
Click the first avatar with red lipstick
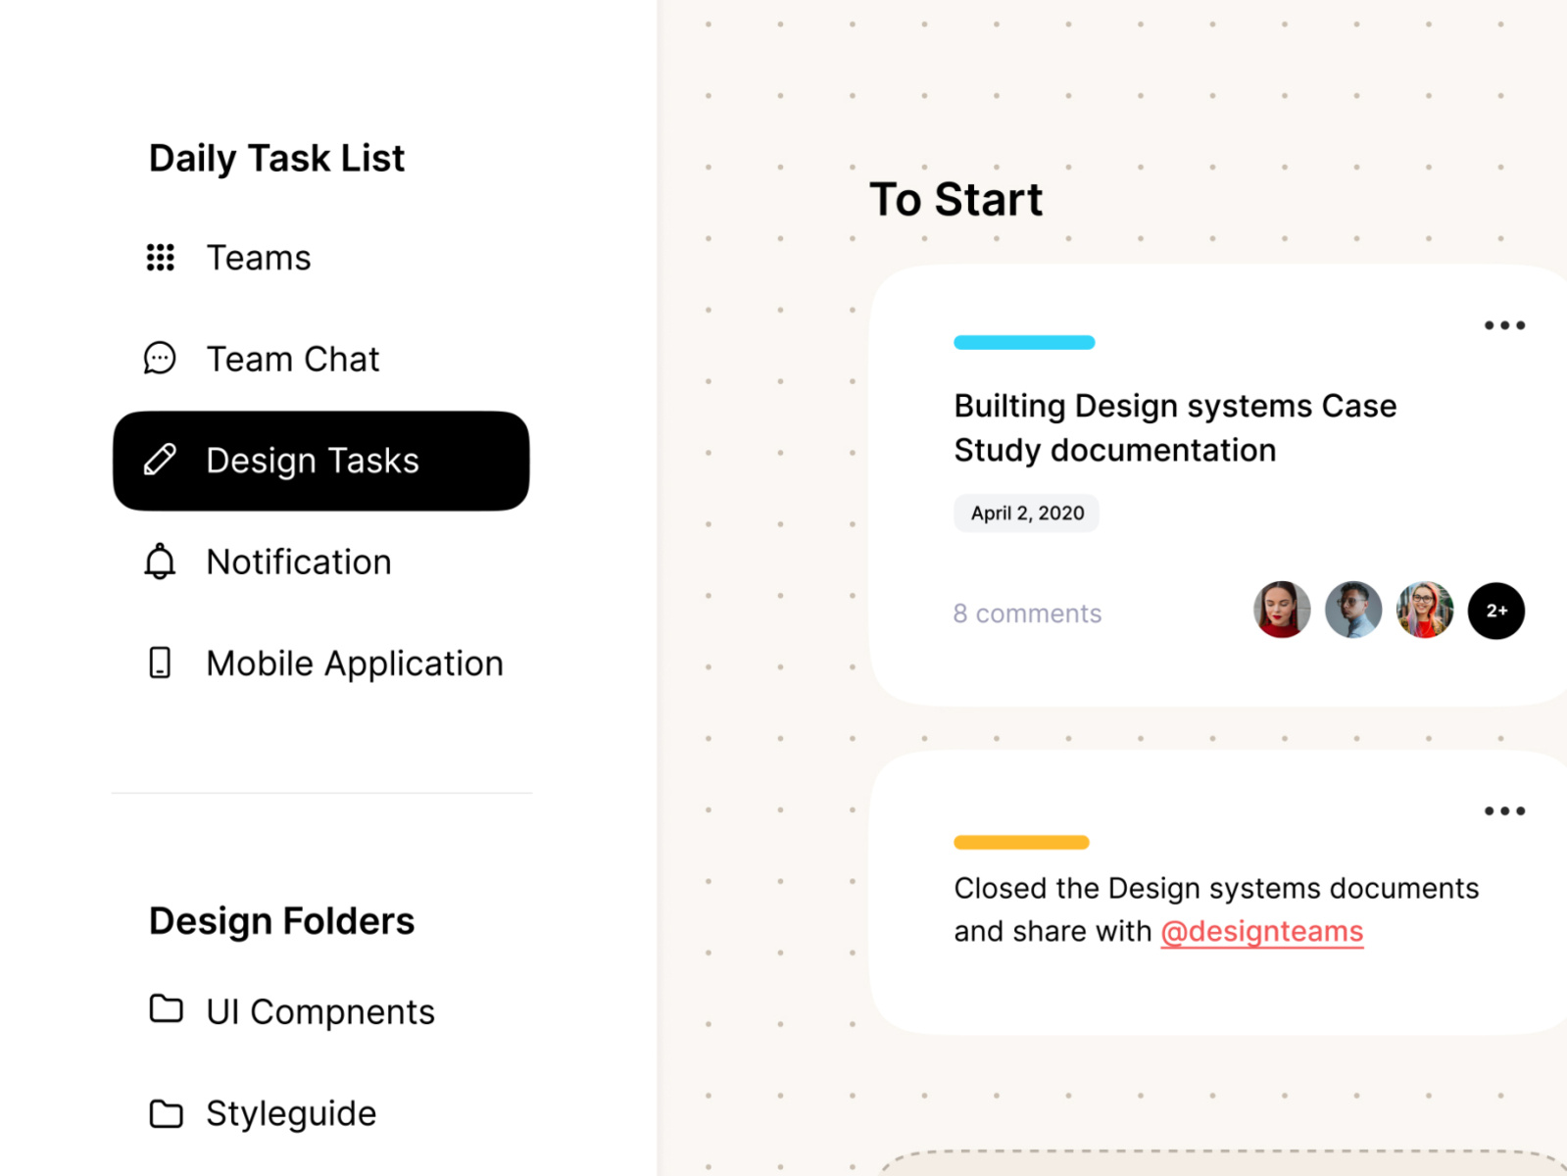tap(1281, 610)
